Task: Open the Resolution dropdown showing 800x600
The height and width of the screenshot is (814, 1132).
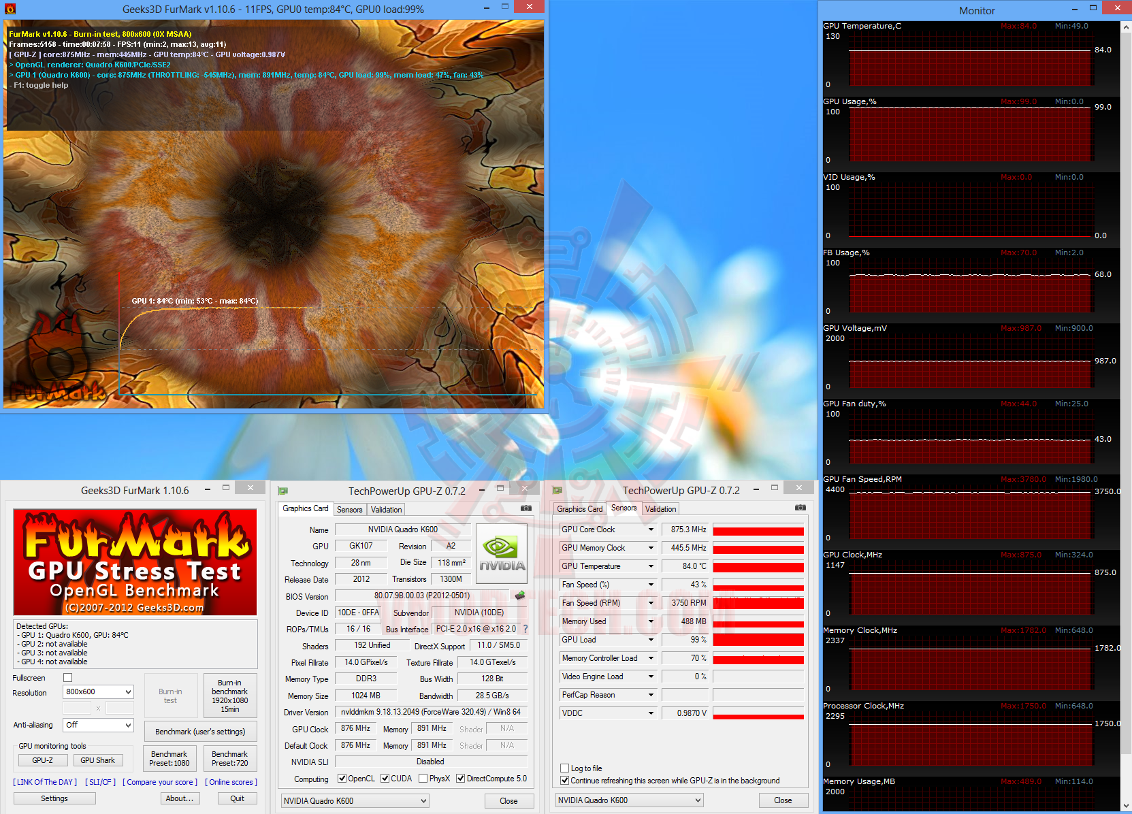Action: click(x=99, y=692)
